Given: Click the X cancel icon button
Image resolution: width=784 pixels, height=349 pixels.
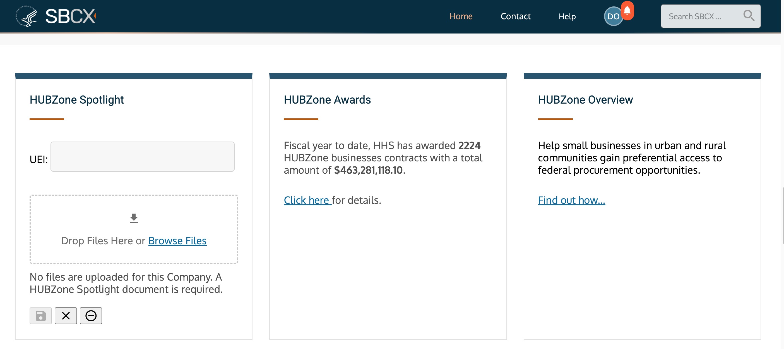Looking at the screenshot, I should 66,316.
